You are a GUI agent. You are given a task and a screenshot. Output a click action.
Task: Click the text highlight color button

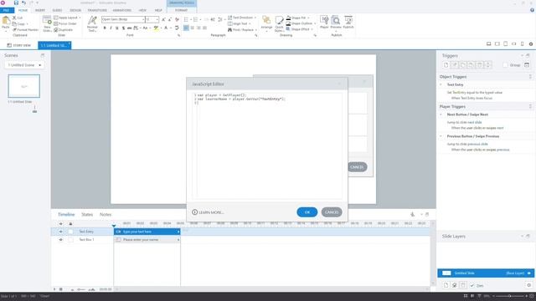[156, 28]
